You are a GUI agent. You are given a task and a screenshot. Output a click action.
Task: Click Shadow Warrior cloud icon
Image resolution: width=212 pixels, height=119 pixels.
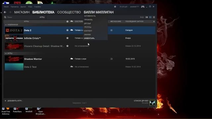(72, 59)
